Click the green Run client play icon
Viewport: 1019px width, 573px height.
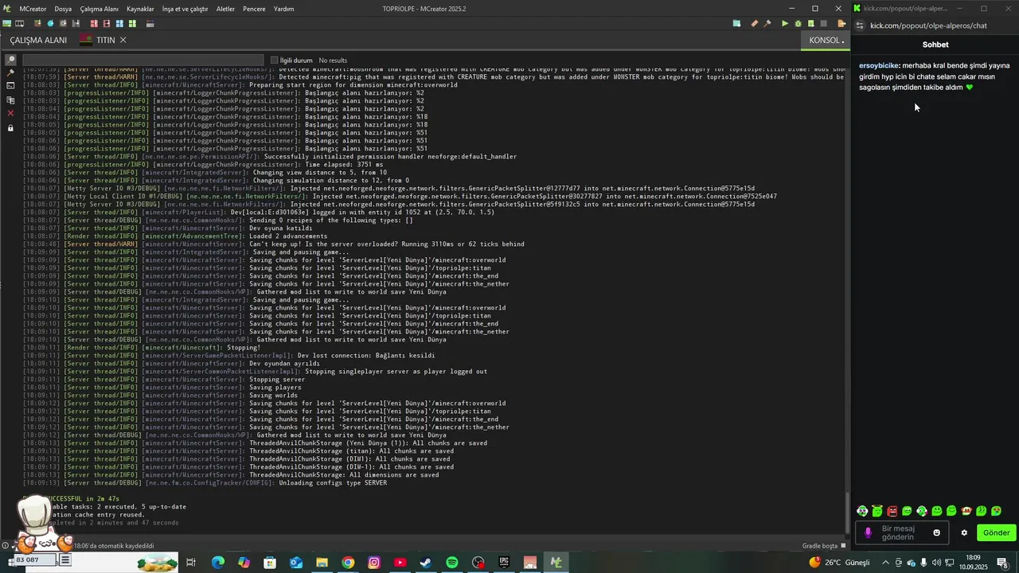(x=785, y=24)
